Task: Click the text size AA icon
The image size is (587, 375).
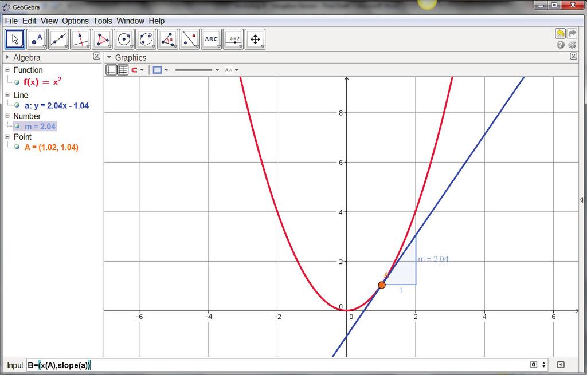Action: tap(228, 70)
